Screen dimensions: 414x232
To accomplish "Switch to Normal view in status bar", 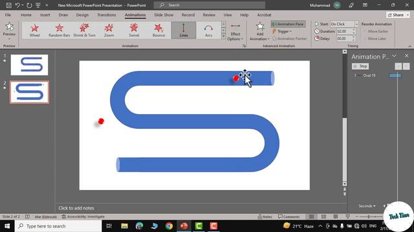I will coord(312,217).
